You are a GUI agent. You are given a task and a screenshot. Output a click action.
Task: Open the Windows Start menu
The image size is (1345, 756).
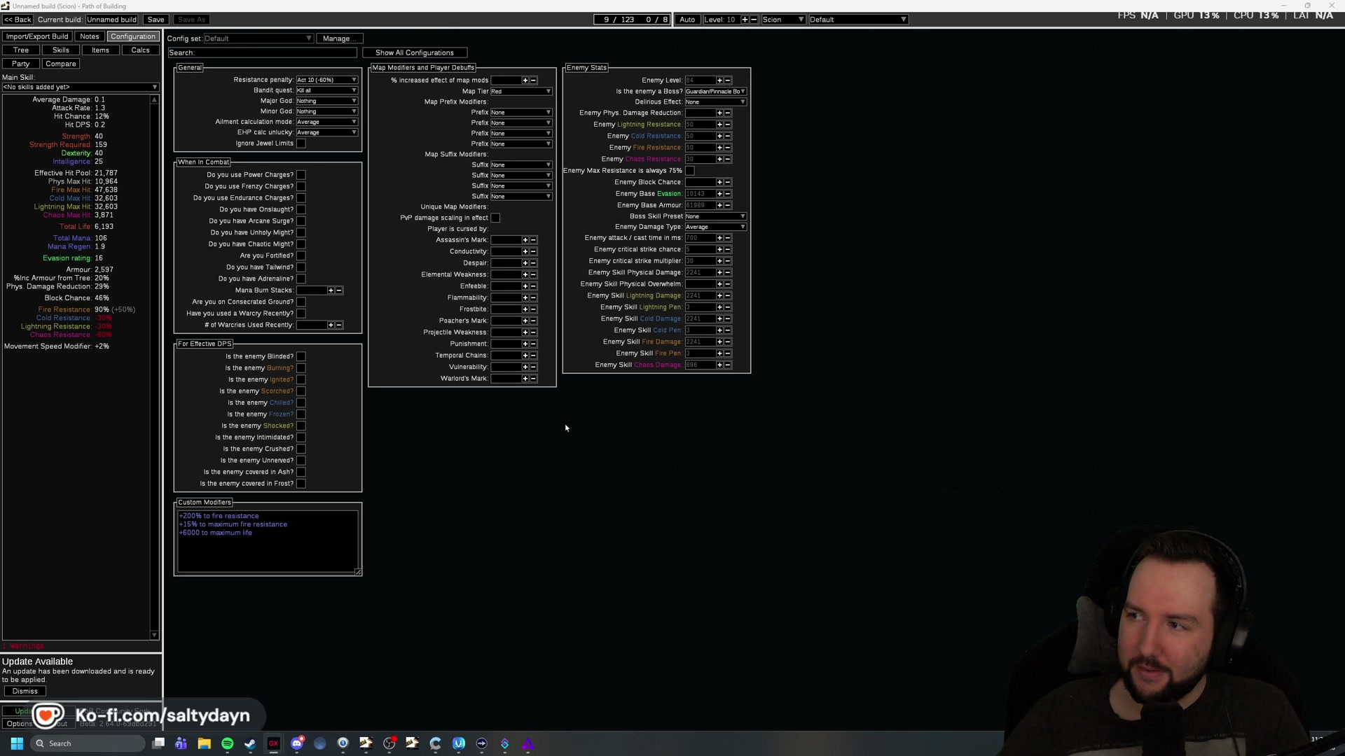[17, 743]
